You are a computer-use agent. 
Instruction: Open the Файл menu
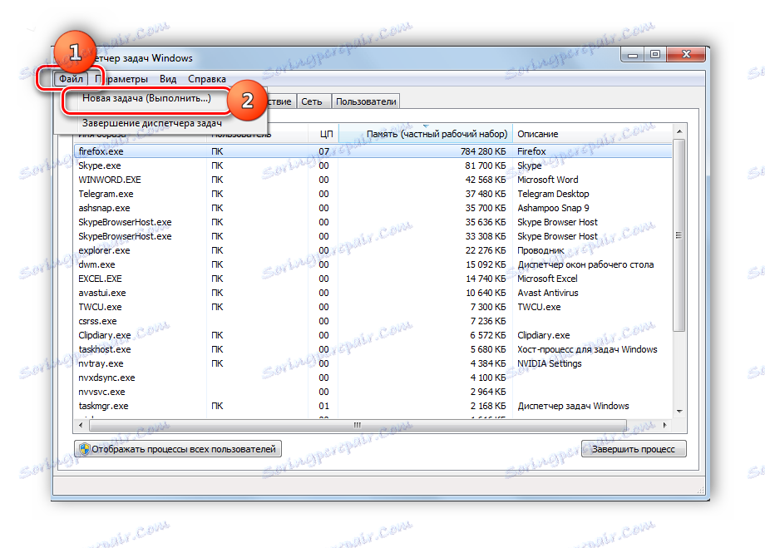pyautogui.click(x=72, y=79)
